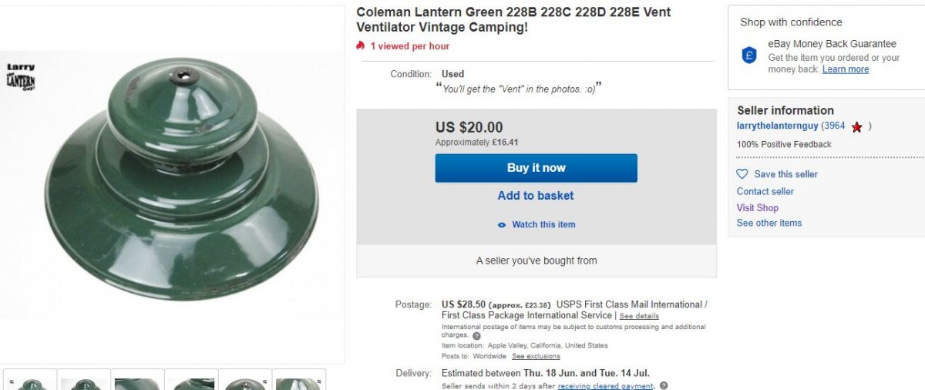925x390 pixels.
Task: Click the help icon after receiving cleared payment
Action: pos(664,386)
